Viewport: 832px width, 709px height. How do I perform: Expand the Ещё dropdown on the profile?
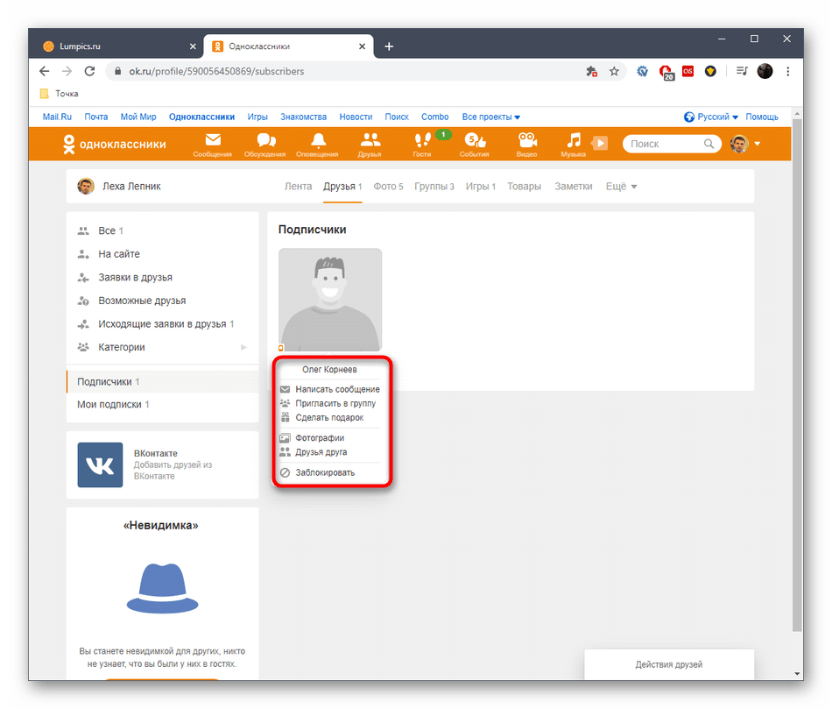tap(620, 186)
